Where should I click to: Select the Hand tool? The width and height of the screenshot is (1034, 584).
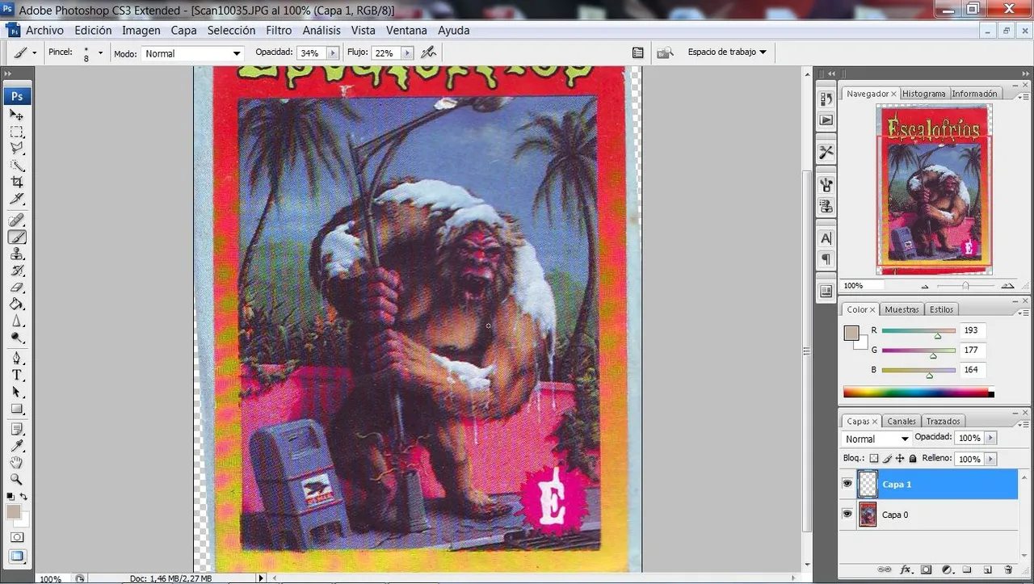click(17, 462)
